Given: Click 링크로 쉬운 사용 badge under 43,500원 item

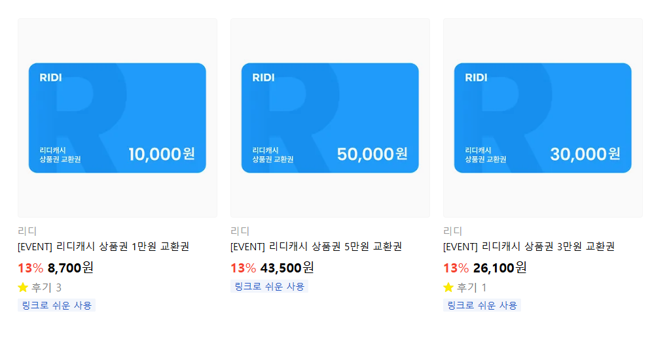Looking at the screenshot, I should coord(269,286).
